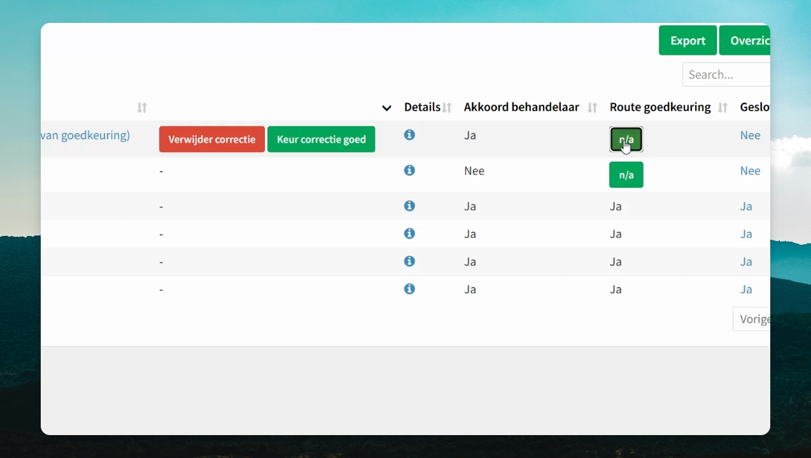Open the Nee link in first row
Screen dimensions: 811x458
[x=751, y=135]
